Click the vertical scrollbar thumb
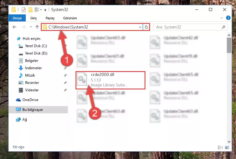The image size is (236, 159). tap(229, 45)
